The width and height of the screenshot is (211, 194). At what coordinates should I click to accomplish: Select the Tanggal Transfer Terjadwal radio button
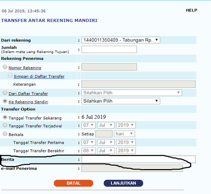(5, 125)
